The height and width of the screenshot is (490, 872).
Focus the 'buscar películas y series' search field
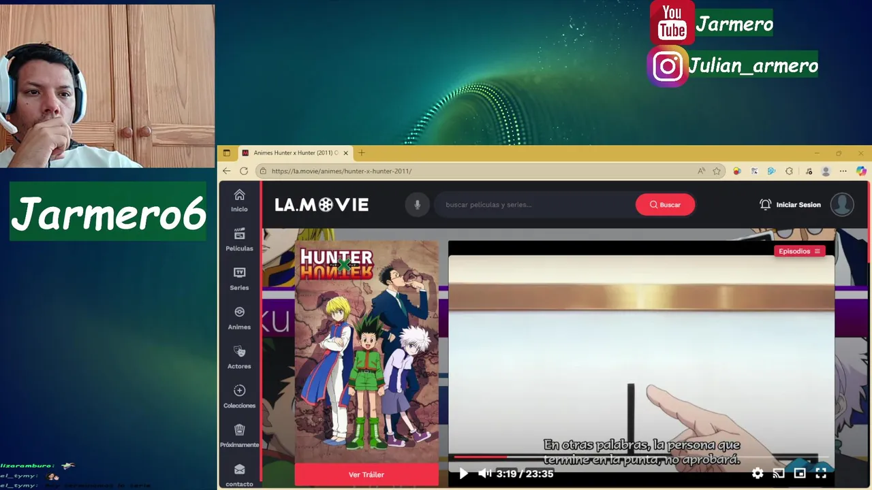click(535, 205)
